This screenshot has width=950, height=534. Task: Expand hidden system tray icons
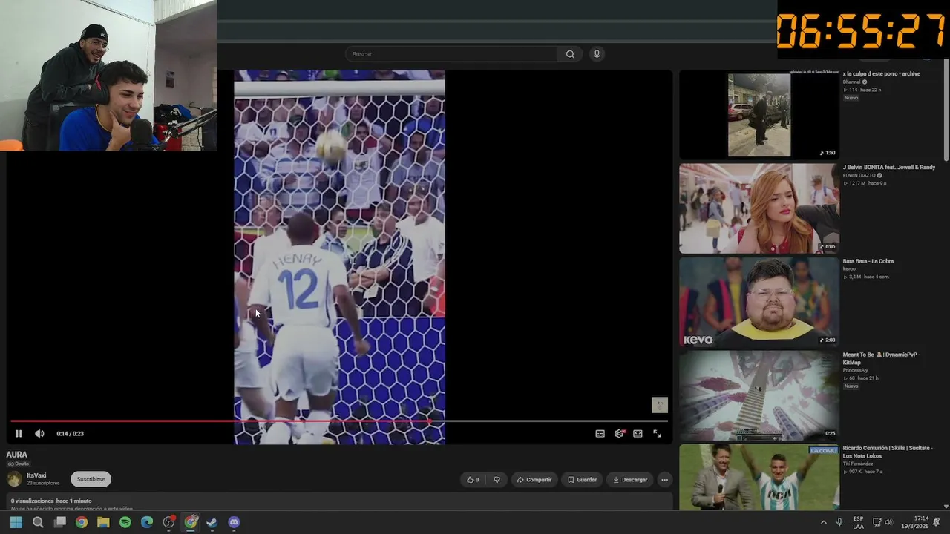823,522
